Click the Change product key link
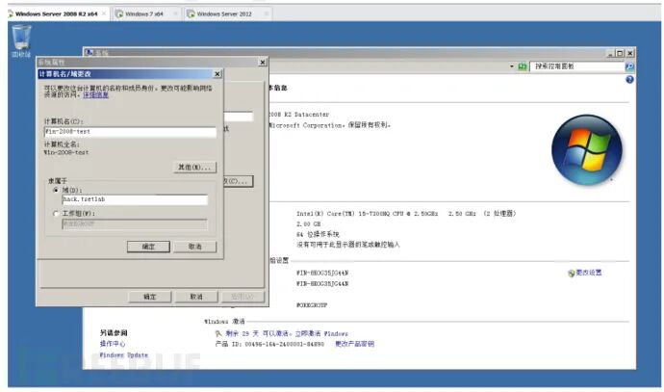This screenshot has height=392, width=664. point(354,344)
